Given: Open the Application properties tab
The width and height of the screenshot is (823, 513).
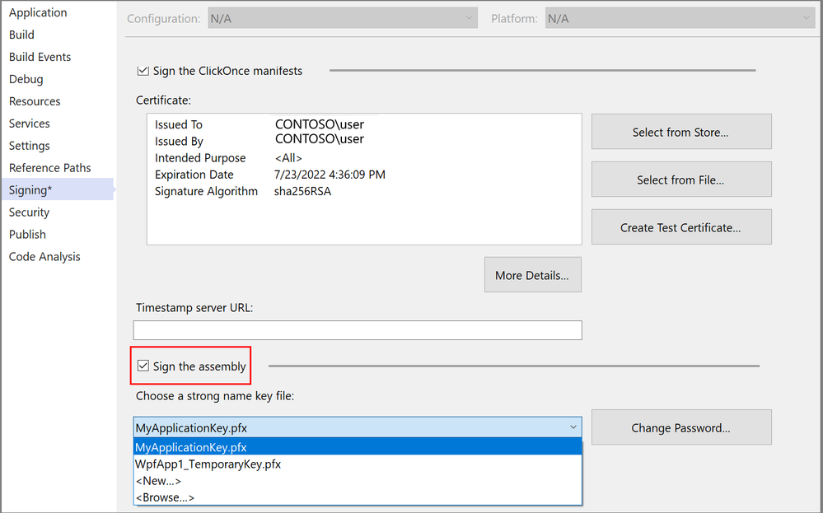Looking at the screenshot, I should pos(38,12).
